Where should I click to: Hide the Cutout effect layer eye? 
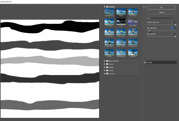(145, 62)
